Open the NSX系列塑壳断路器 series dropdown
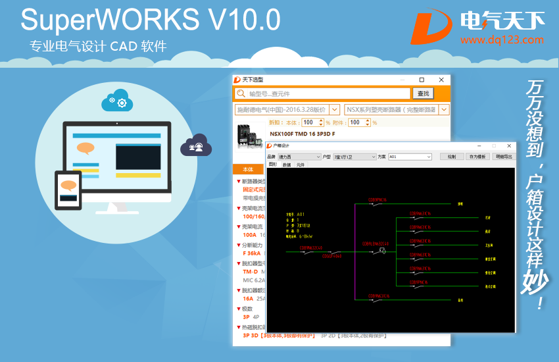 pyautogui.click(x=444, y=109)
